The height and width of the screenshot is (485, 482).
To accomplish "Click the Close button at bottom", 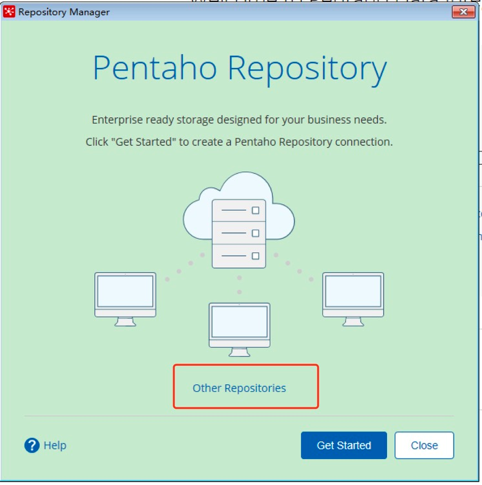I will coord(424,445).
